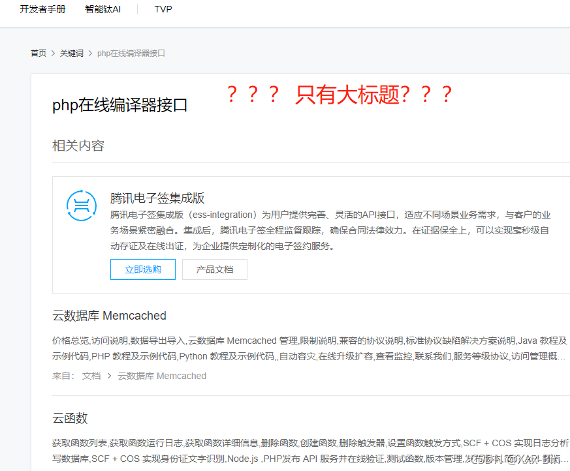Click the 立即选购 button

point(142,269)
